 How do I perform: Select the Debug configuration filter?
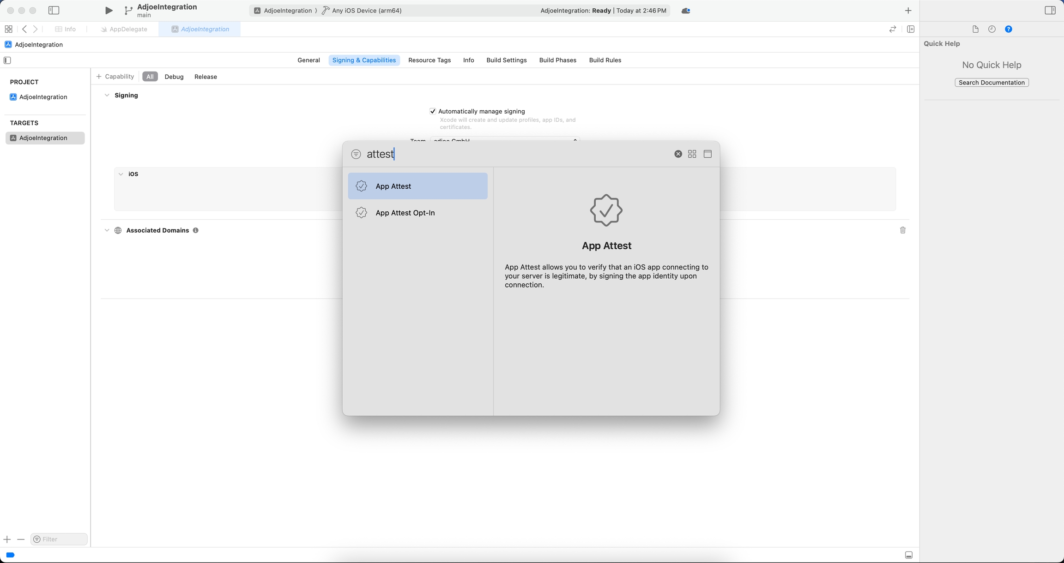(174, 77)
